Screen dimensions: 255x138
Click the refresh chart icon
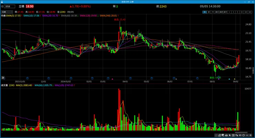pyautogui.click(x=244, y=135)
